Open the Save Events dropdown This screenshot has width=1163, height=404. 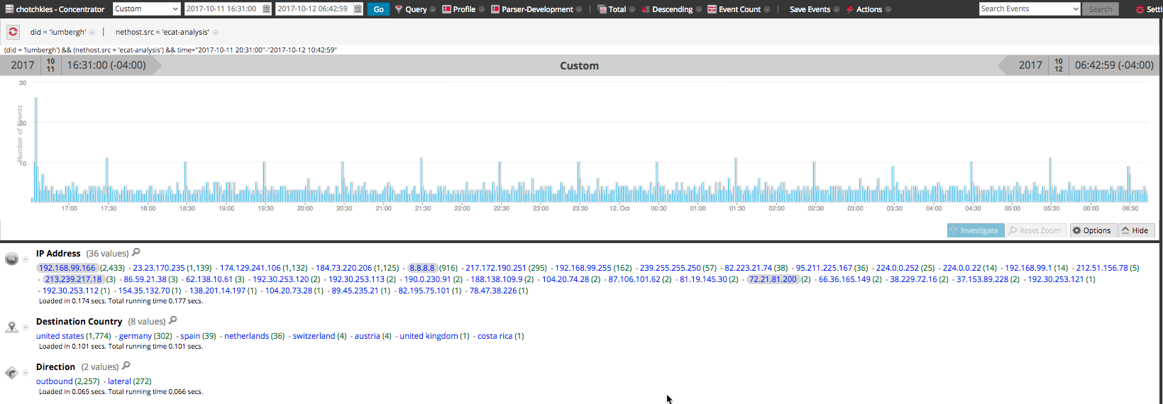[x=814, y=9]
